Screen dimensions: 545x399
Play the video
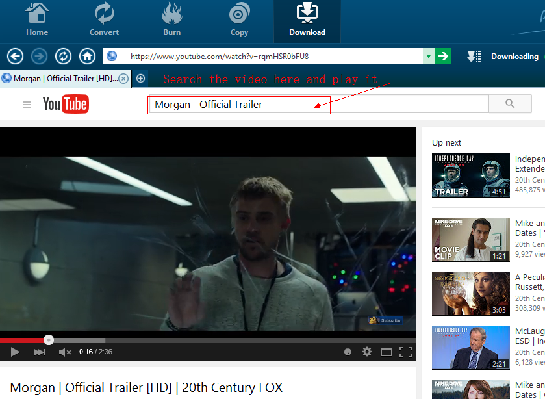tap(15, 352)
